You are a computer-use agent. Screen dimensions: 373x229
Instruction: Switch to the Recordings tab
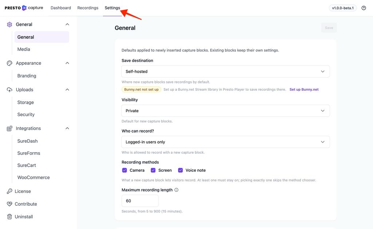[88, 8]
